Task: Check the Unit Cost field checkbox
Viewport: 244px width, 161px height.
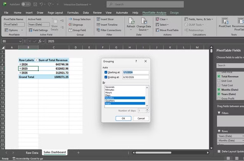Action: click(219, 81)
